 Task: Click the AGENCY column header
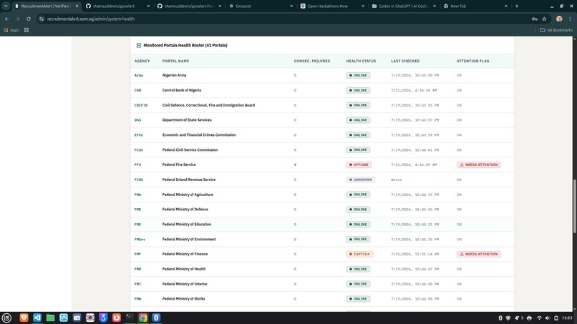142,61
